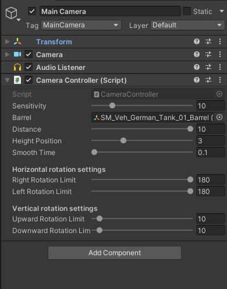Open the Layer dropdown showing Default
Image resolution: width=227 pixels, height=289 pixels.
coord(187,25)
